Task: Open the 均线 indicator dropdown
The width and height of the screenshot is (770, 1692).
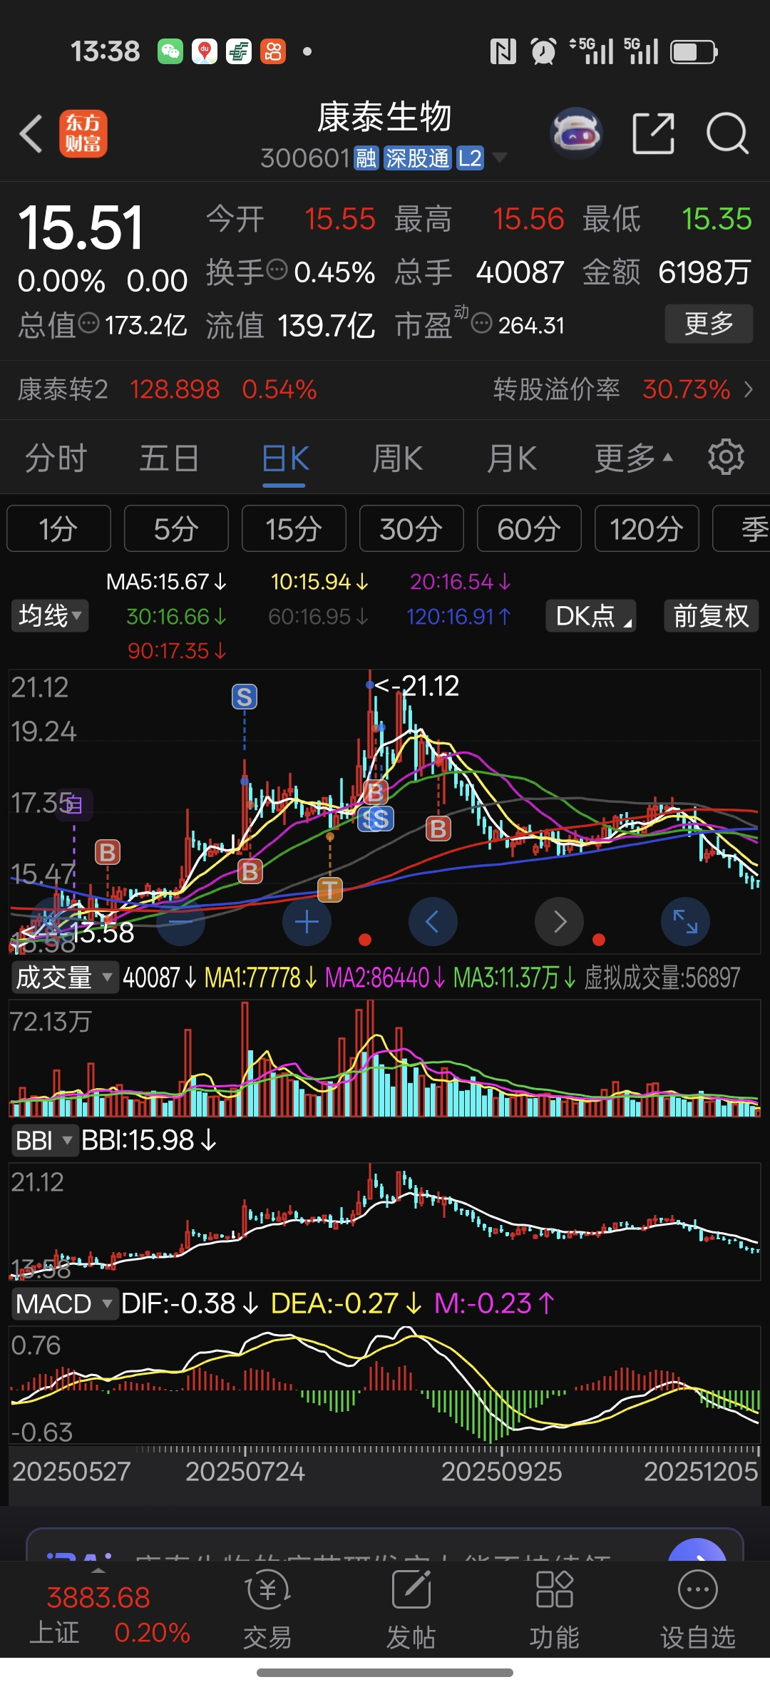Action: 50,615
